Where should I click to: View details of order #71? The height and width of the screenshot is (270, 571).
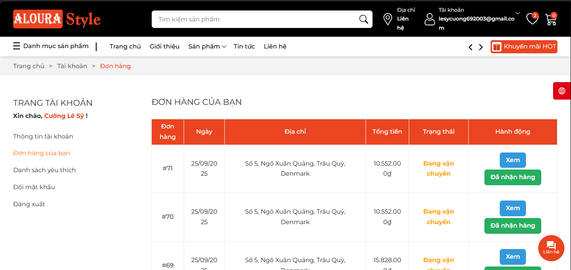[x=512, y=160]
